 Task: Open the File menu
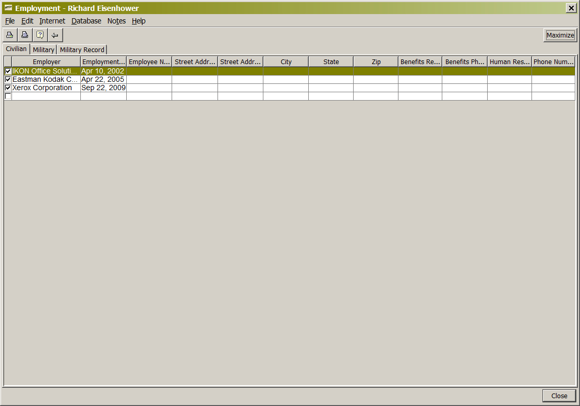10,21
